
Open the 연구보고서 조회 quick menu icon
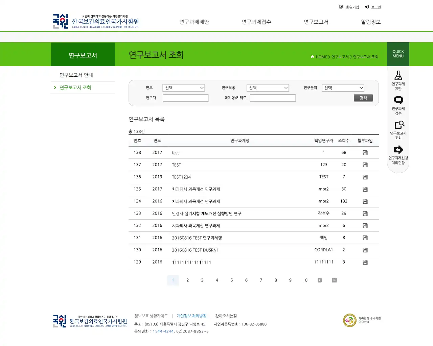click(x=398, y=130)
